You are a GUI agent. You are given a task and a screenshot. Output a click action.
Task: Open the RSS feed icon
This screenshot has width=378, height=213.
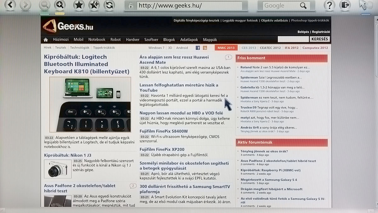(205, 48)
